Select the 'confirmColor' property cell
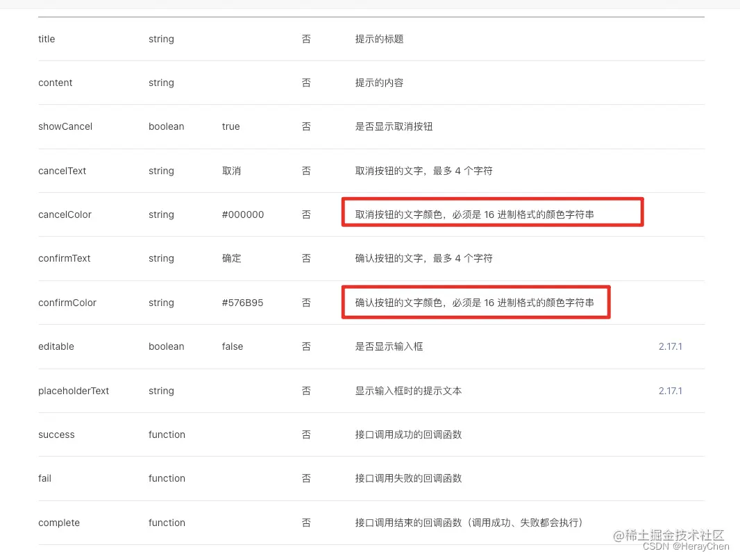 tap(67, 303)
